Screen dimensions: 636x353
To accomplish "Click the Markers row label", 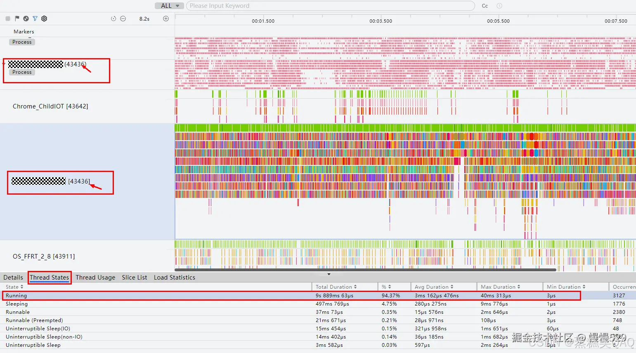I will 24,32.
